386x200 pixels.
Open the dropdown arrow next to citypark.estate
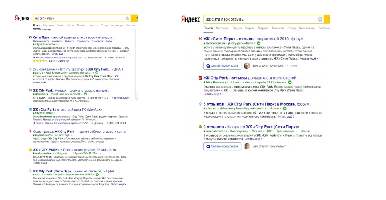coord(54,113)
